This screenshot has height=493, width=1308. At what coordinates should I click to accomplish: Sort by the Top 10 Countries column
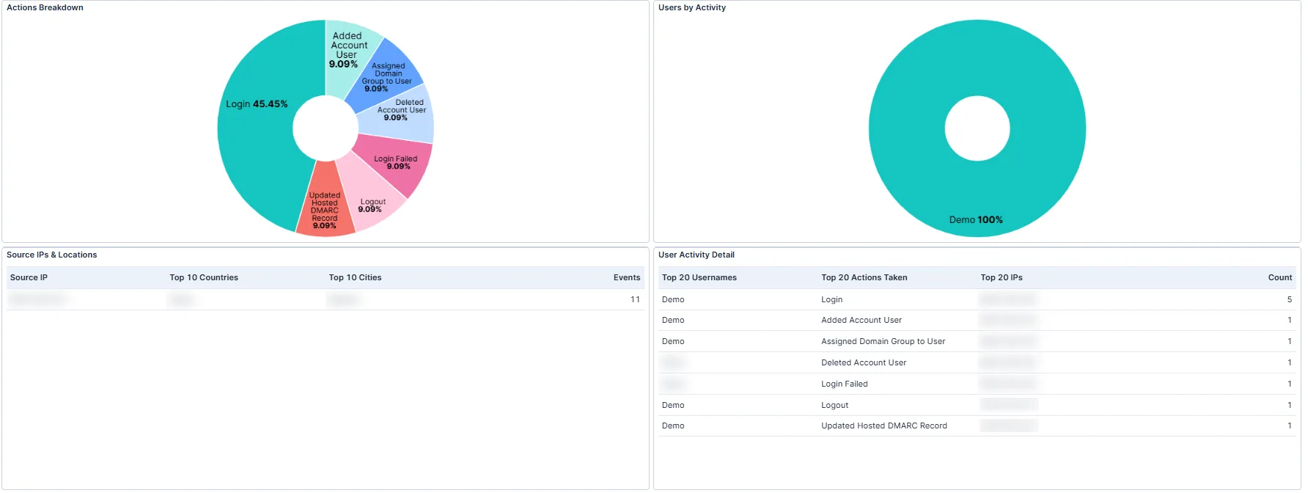(x=204, y=277)
